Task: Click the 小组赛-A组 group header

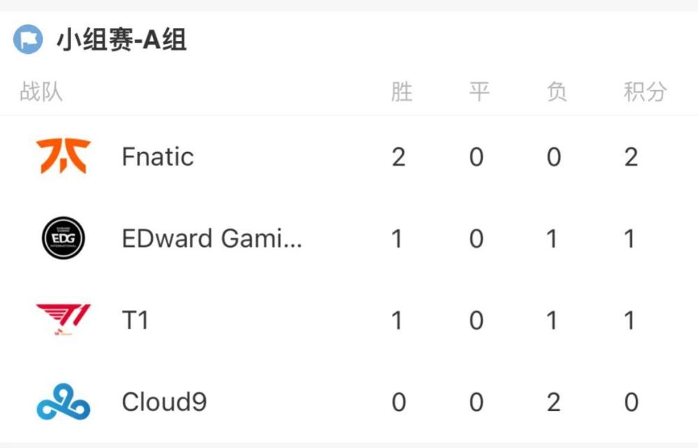Action: 122,40
